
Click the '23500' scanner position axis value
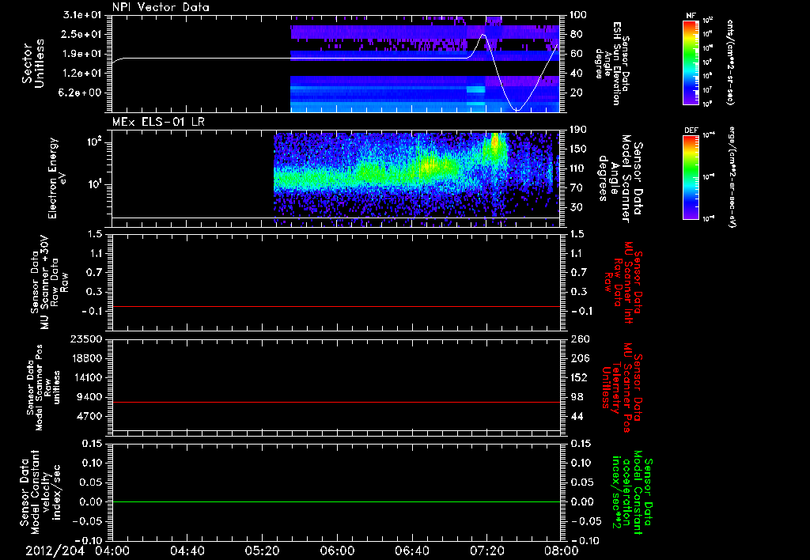[x=85, y=339]
